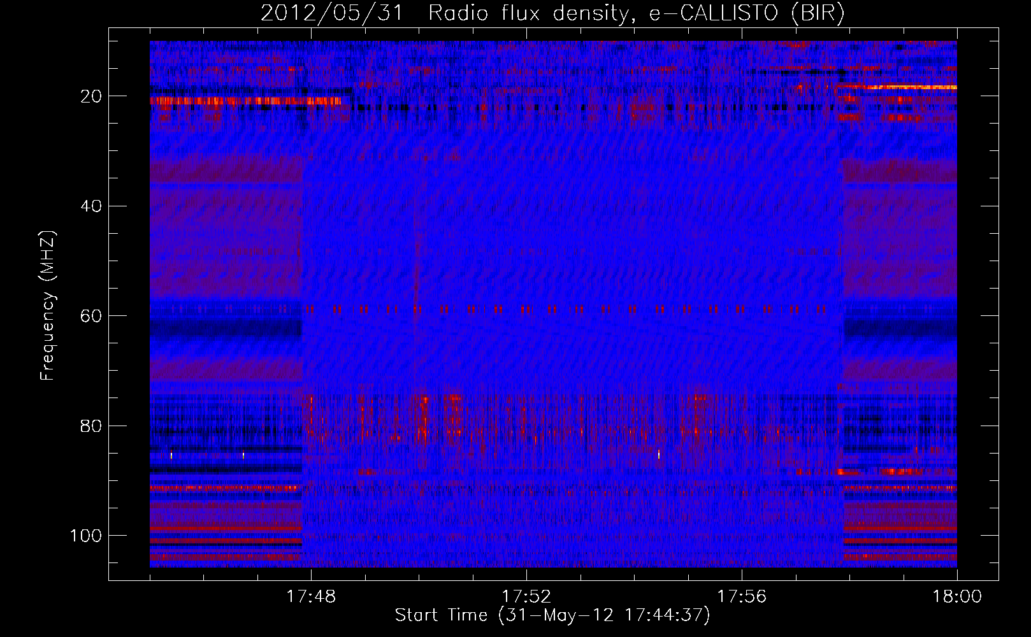Click the date '2012/05/31' in the title
Image resolution: width=1031 pixels, height=637 pixels.
coord(331,13)
